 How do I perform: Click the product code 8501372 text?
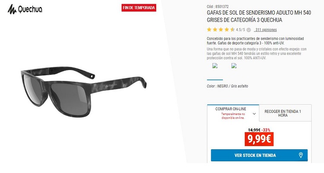tap(218, 6)
